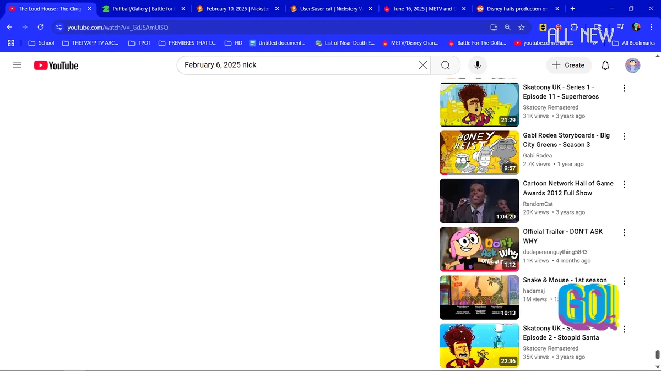Screen dimensions: 661x372
Task: Click the Chrome profile avatar
Action: click(x=636, y=27)
